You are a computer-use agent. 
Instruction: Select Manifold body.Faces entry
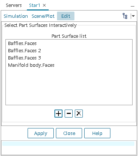click(31, 65)
